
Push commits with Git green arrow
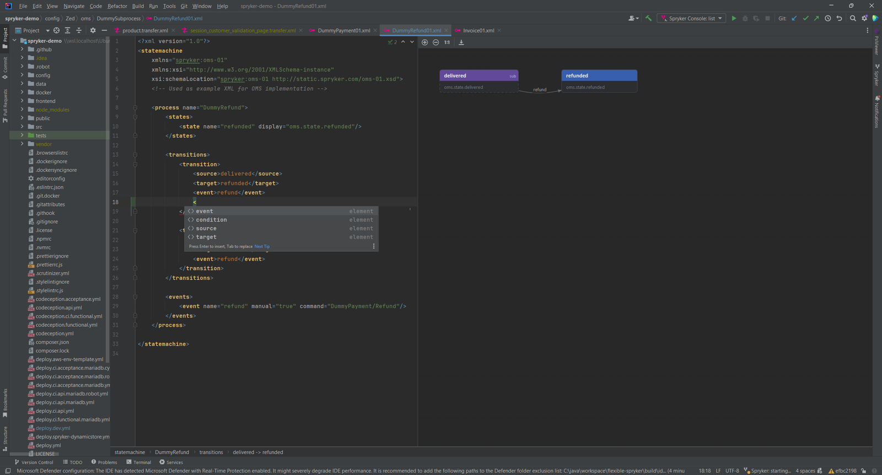(x=816, y=18)
